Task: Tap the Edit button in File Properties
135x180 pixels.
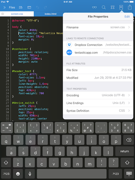Action: [127, 16]
